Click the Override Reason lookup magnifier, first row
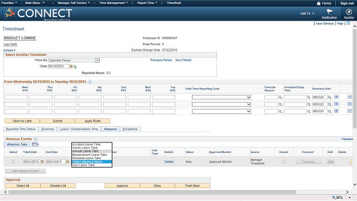 280,97
